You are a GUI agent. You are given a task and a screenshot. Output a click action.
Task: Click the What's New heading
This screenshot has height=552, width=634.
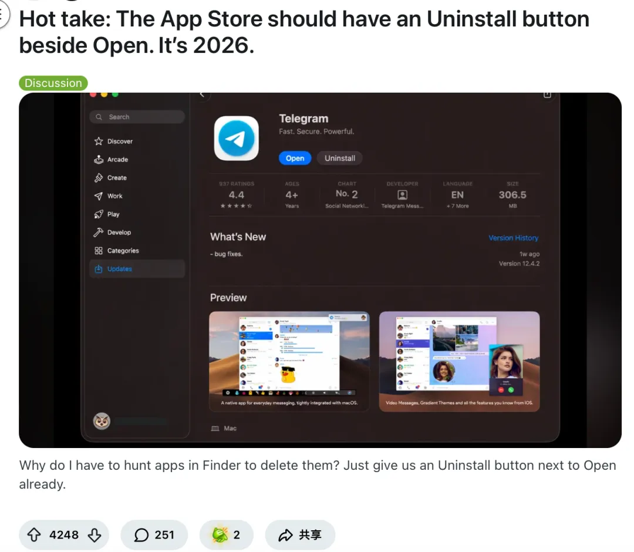point(238,237)
